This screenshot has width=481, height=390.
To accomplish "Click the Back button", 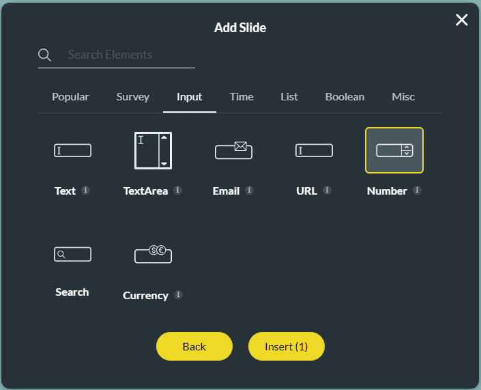I will (194, 346).
